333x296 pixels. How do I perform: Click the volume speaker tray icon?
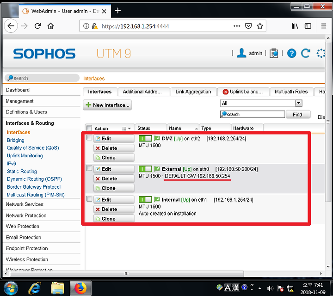pos(270,288)
